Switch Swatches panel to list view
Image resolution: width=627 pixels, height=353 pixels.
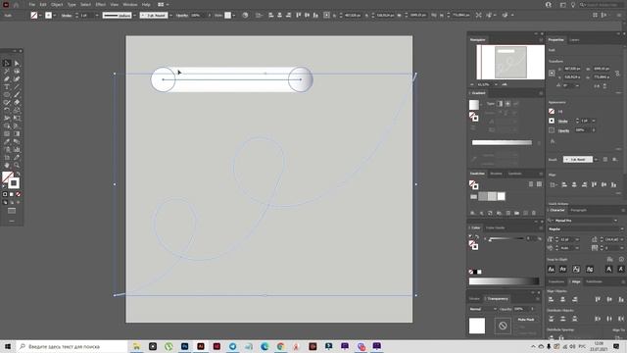click(x=531, y=184)
